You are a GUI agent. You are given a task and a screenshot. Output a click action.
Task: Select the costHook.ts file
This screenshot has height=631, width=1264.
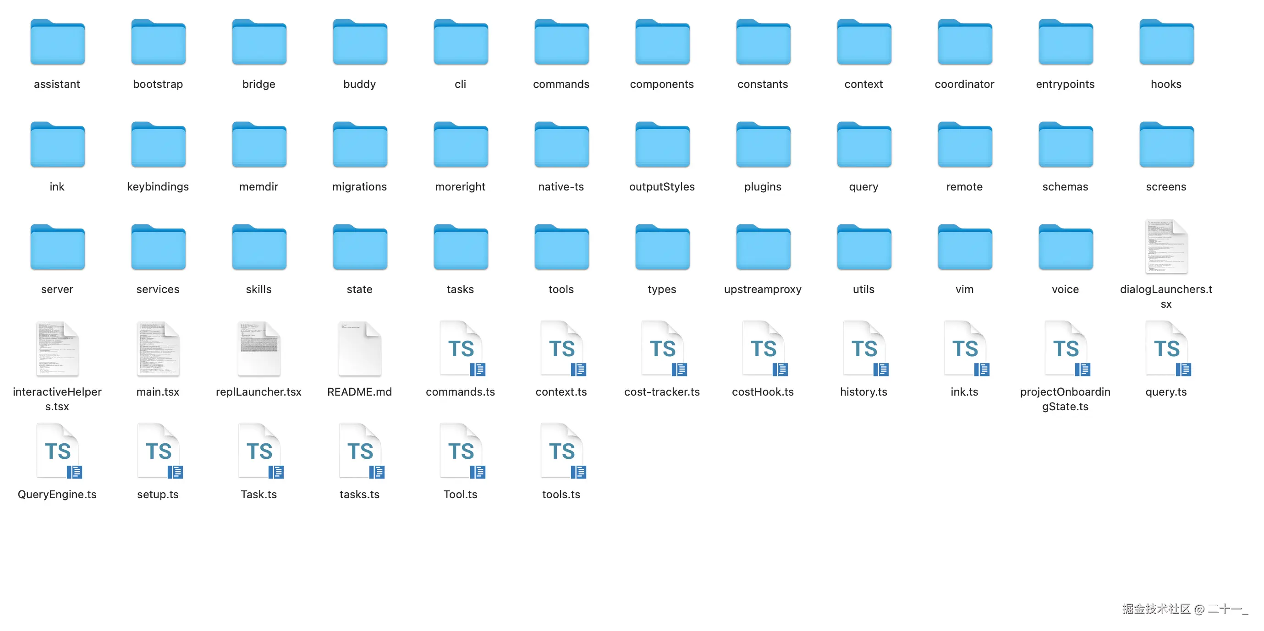763,349
